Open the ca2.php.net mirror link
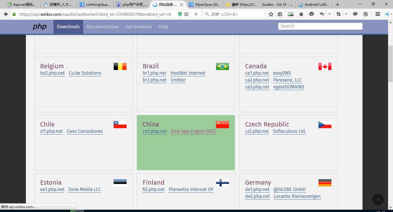393x212 pixels. [x=257, y=80]
